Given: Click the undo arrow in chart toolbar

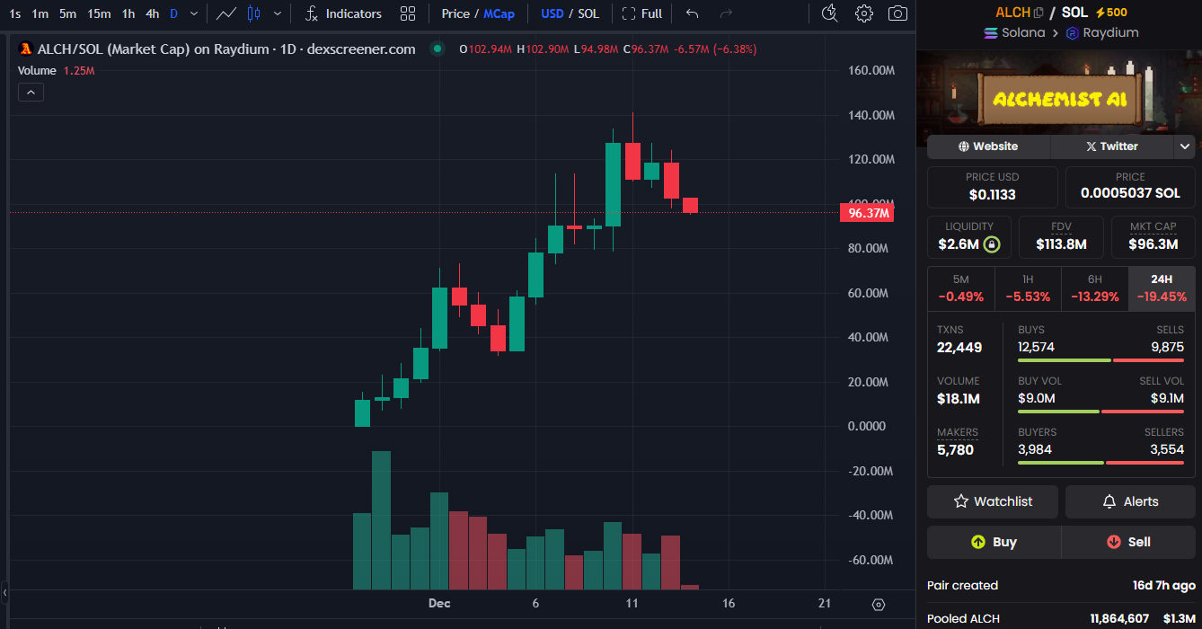Looking at the screenshot, I should (x=692, y=13).
